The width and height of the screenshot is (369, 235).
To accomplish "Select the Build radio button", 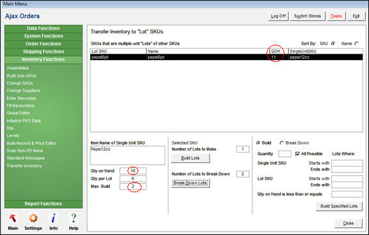I will tap(258, 143).
